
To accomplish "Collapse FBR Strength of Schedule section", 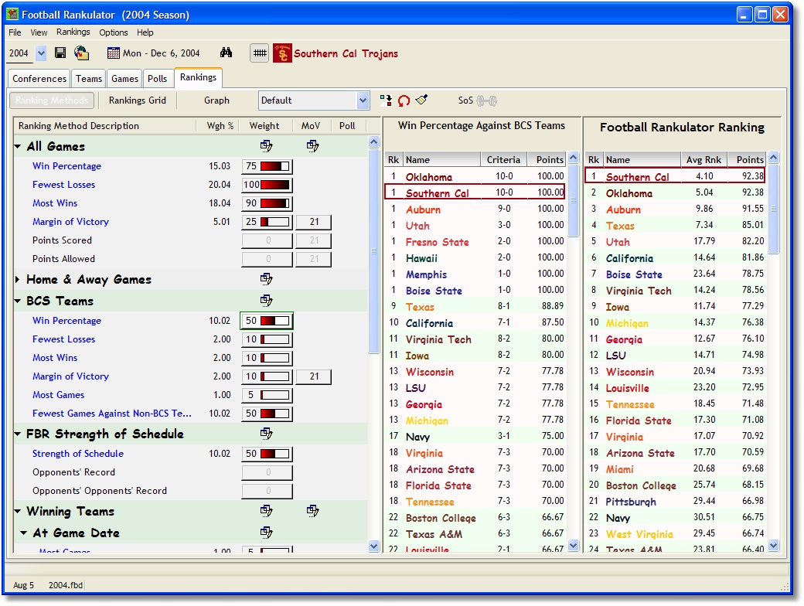I will click(x=18, y=434).
